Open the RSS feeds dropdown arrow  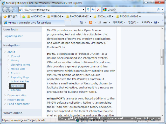coord(95,22)
